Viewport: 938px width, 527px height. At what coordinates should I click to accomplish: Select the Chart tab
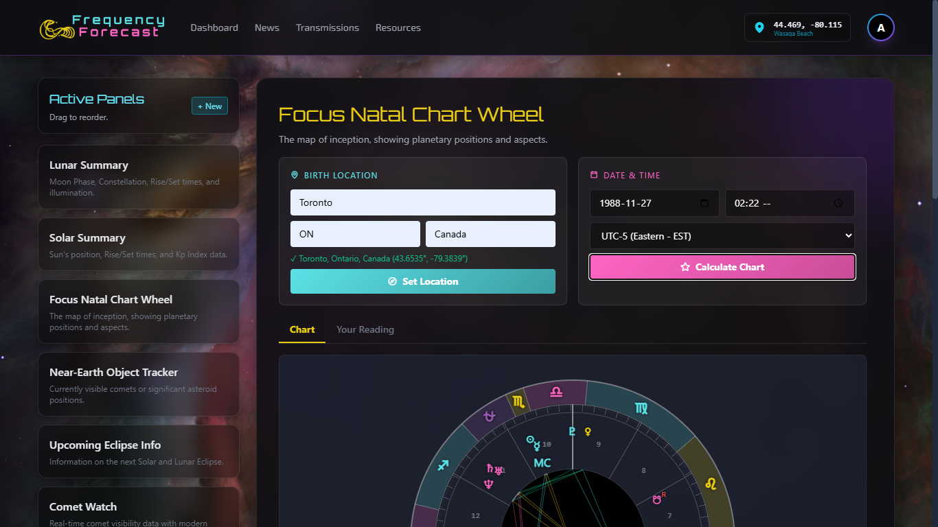pos(301,329)
